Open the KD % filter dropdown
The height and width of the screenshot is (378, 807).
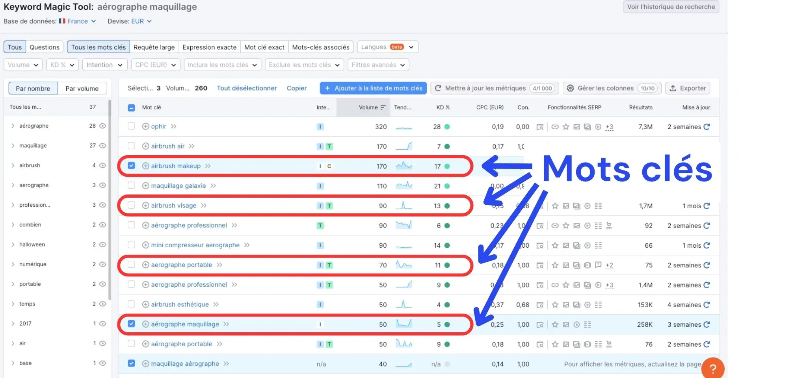[x=62, y=65]
